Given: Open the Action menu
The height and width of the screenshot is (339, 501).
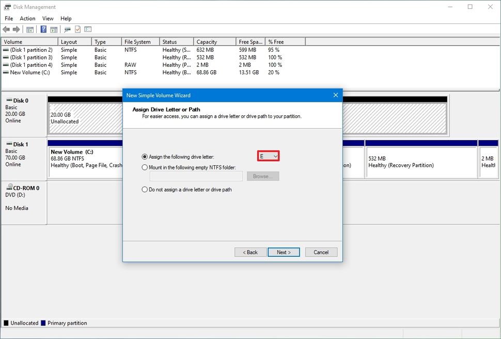Looking at the screenshot, I should click(x=27, y=18).
